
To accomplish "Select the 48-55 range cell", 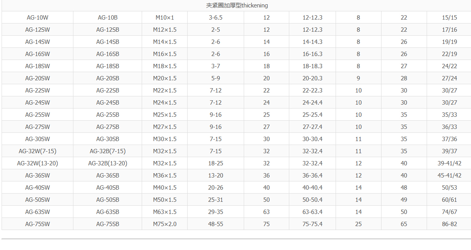I will 215,224.
